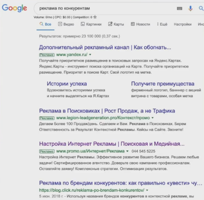This screenshot has width=204, height=200.
Task: Click the blue search magnifier icon
Action: click(x=201, y=8)
